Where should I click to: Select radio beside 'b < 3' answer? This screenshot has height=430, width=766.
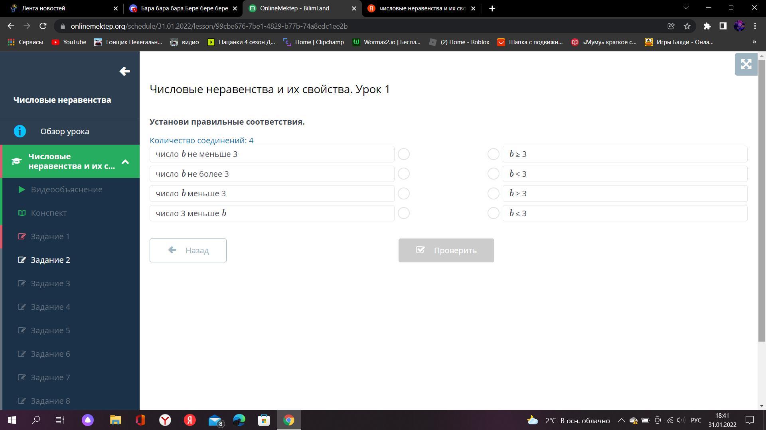[493, 174]
